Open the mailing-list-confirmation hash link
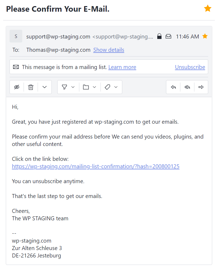The image size is (218, 271). (x=96, y=166)
